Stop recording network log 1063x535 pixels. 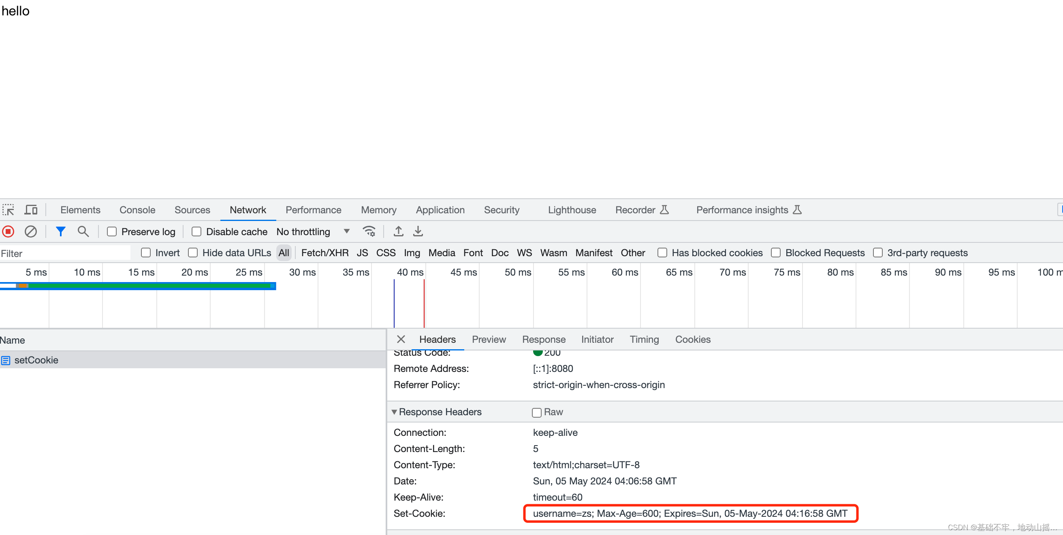[8, 231]
